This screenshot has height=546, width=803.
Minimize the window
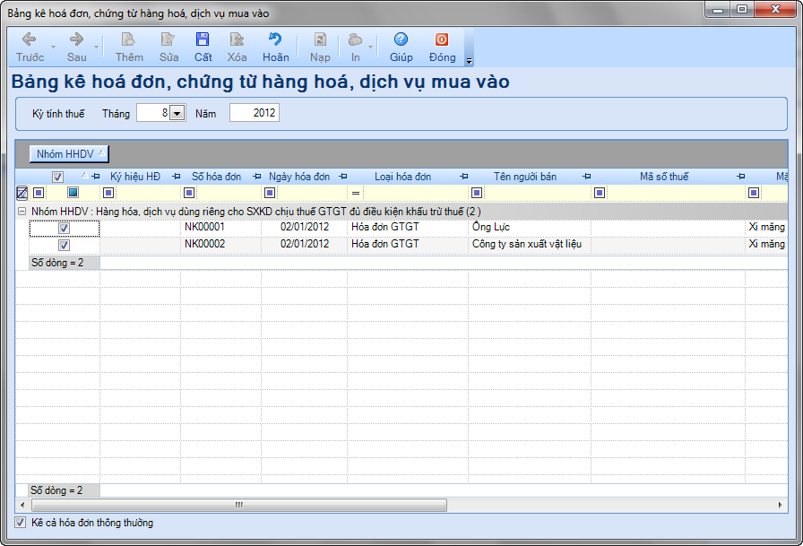pyautogui.click(x=718, y=9)
